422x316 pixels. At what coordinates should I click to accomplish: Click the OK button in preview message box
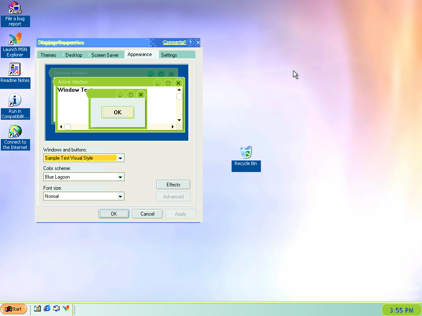tap(118, 112)
